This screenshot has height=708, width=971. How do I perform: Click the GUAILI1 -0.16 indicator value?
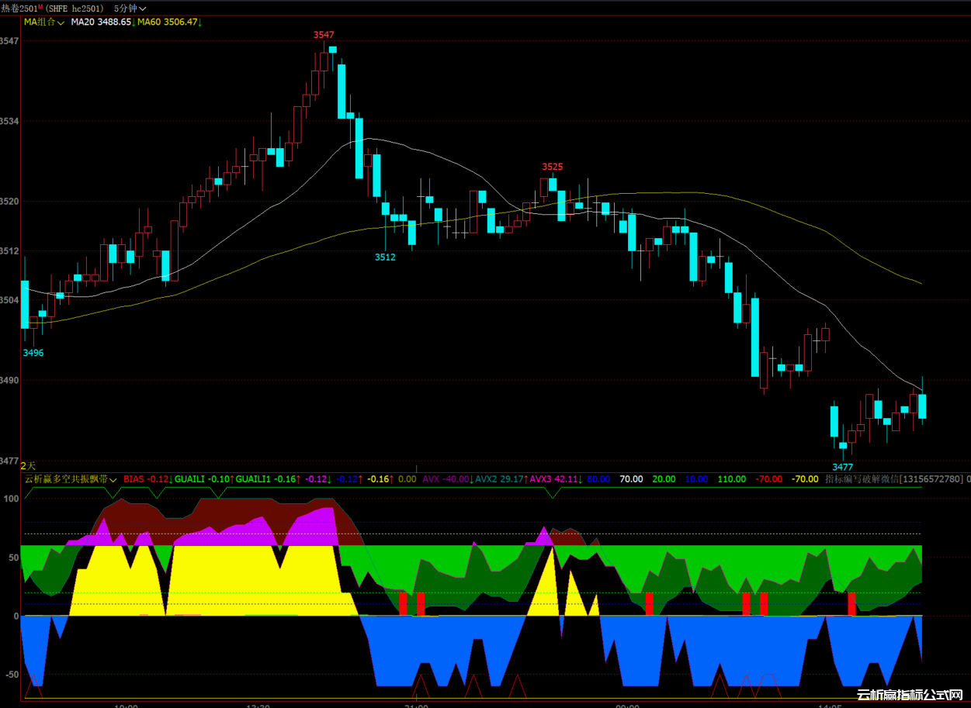[266, 479]
